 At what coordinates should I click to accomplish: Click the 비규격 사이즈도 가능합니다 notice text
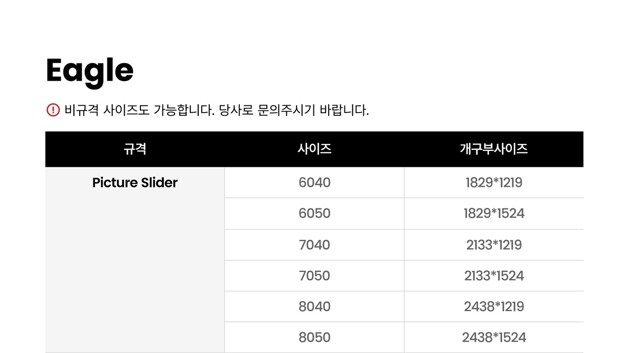(140, 111)
